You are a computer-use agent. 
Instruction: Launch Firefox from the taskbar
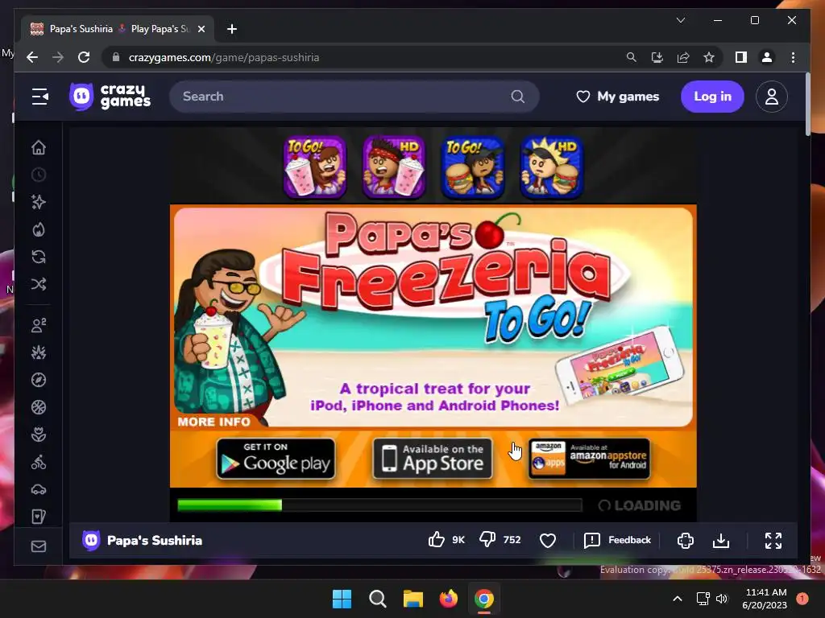click(448, 599)
